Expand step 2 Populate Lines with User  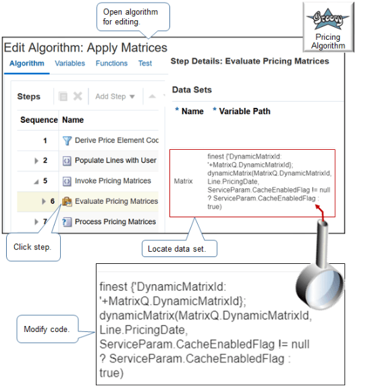point(36,161)
